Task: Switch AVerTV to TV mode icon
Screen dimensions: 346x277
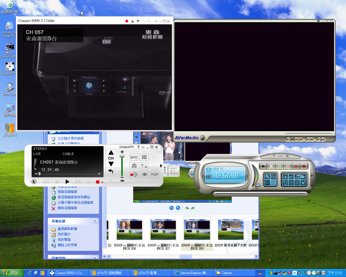Action: click(285, 177)
